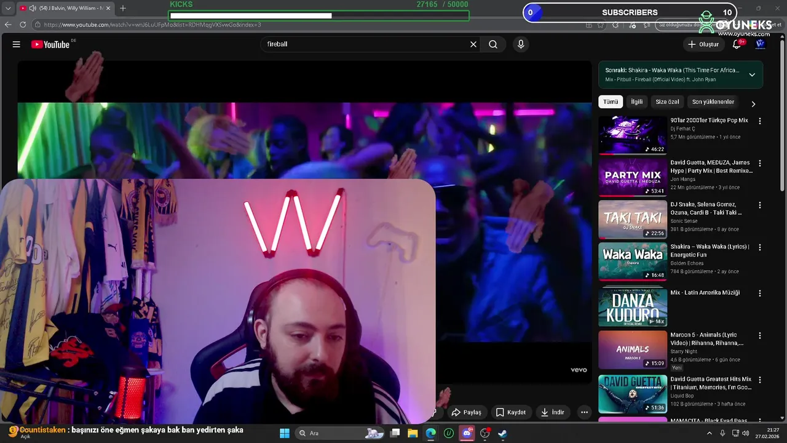The height and width of the screenshot is (443, 787).
Task: Open OBS Studio from taskbar
Action: click(x=484, y=433)
